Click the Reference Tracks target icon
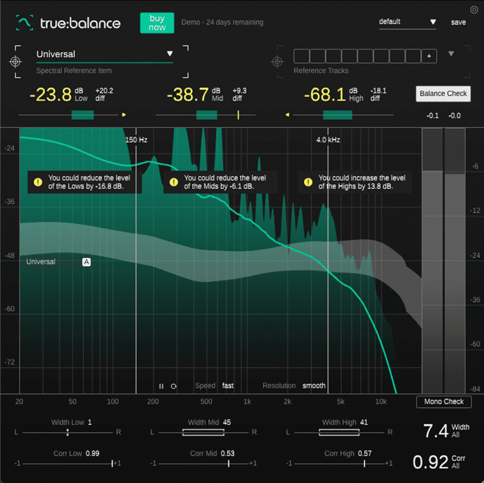Screen dimensions: 484x483 (277, 62)
